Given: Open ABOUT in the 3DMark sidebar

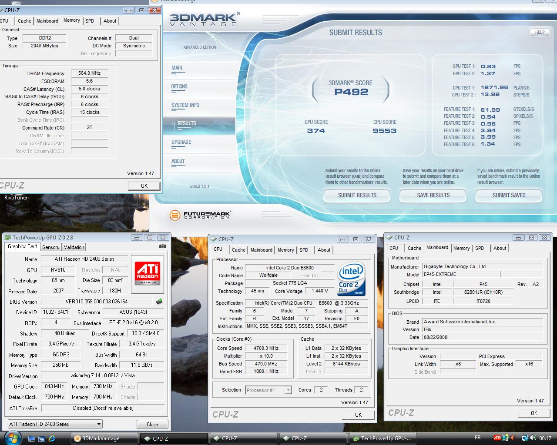Looking at the screenshot, I should point(178,161).
